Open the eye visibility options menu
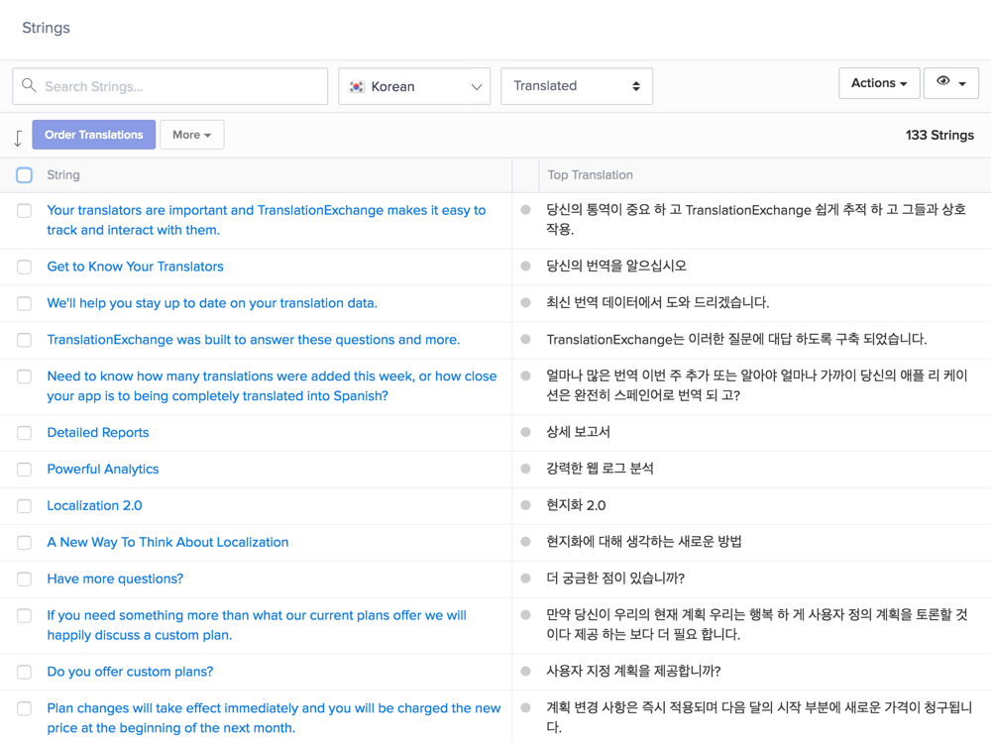This screenshot has width=991, height=743. click(950, 83)
